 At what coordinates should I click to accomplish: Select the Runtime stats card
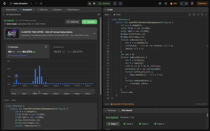(x=27, y=51)
